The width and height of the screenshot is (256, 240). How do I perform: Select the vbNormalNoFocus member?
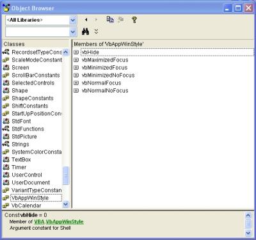(105, 91)
